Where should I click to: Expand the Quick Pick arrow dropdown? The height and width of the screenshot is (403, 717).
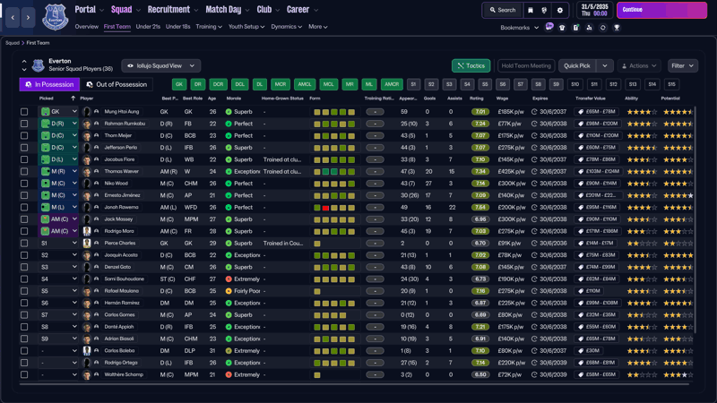point(604,65)
